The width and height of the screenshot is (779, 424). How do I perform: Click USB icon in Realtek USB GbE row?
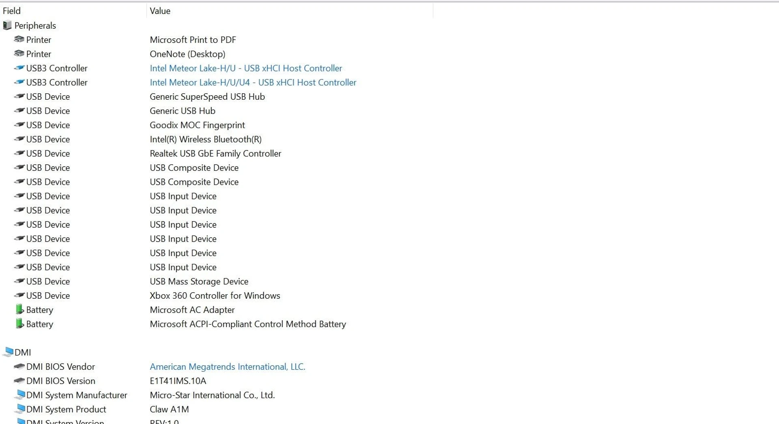[x=19, y=153]
